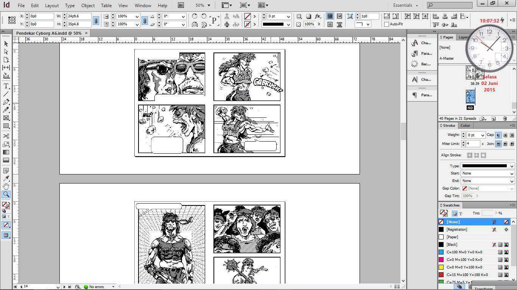Select the Direct Selection tool
Viewport: 517px width, 290px height.
click(x=6, y=52)
